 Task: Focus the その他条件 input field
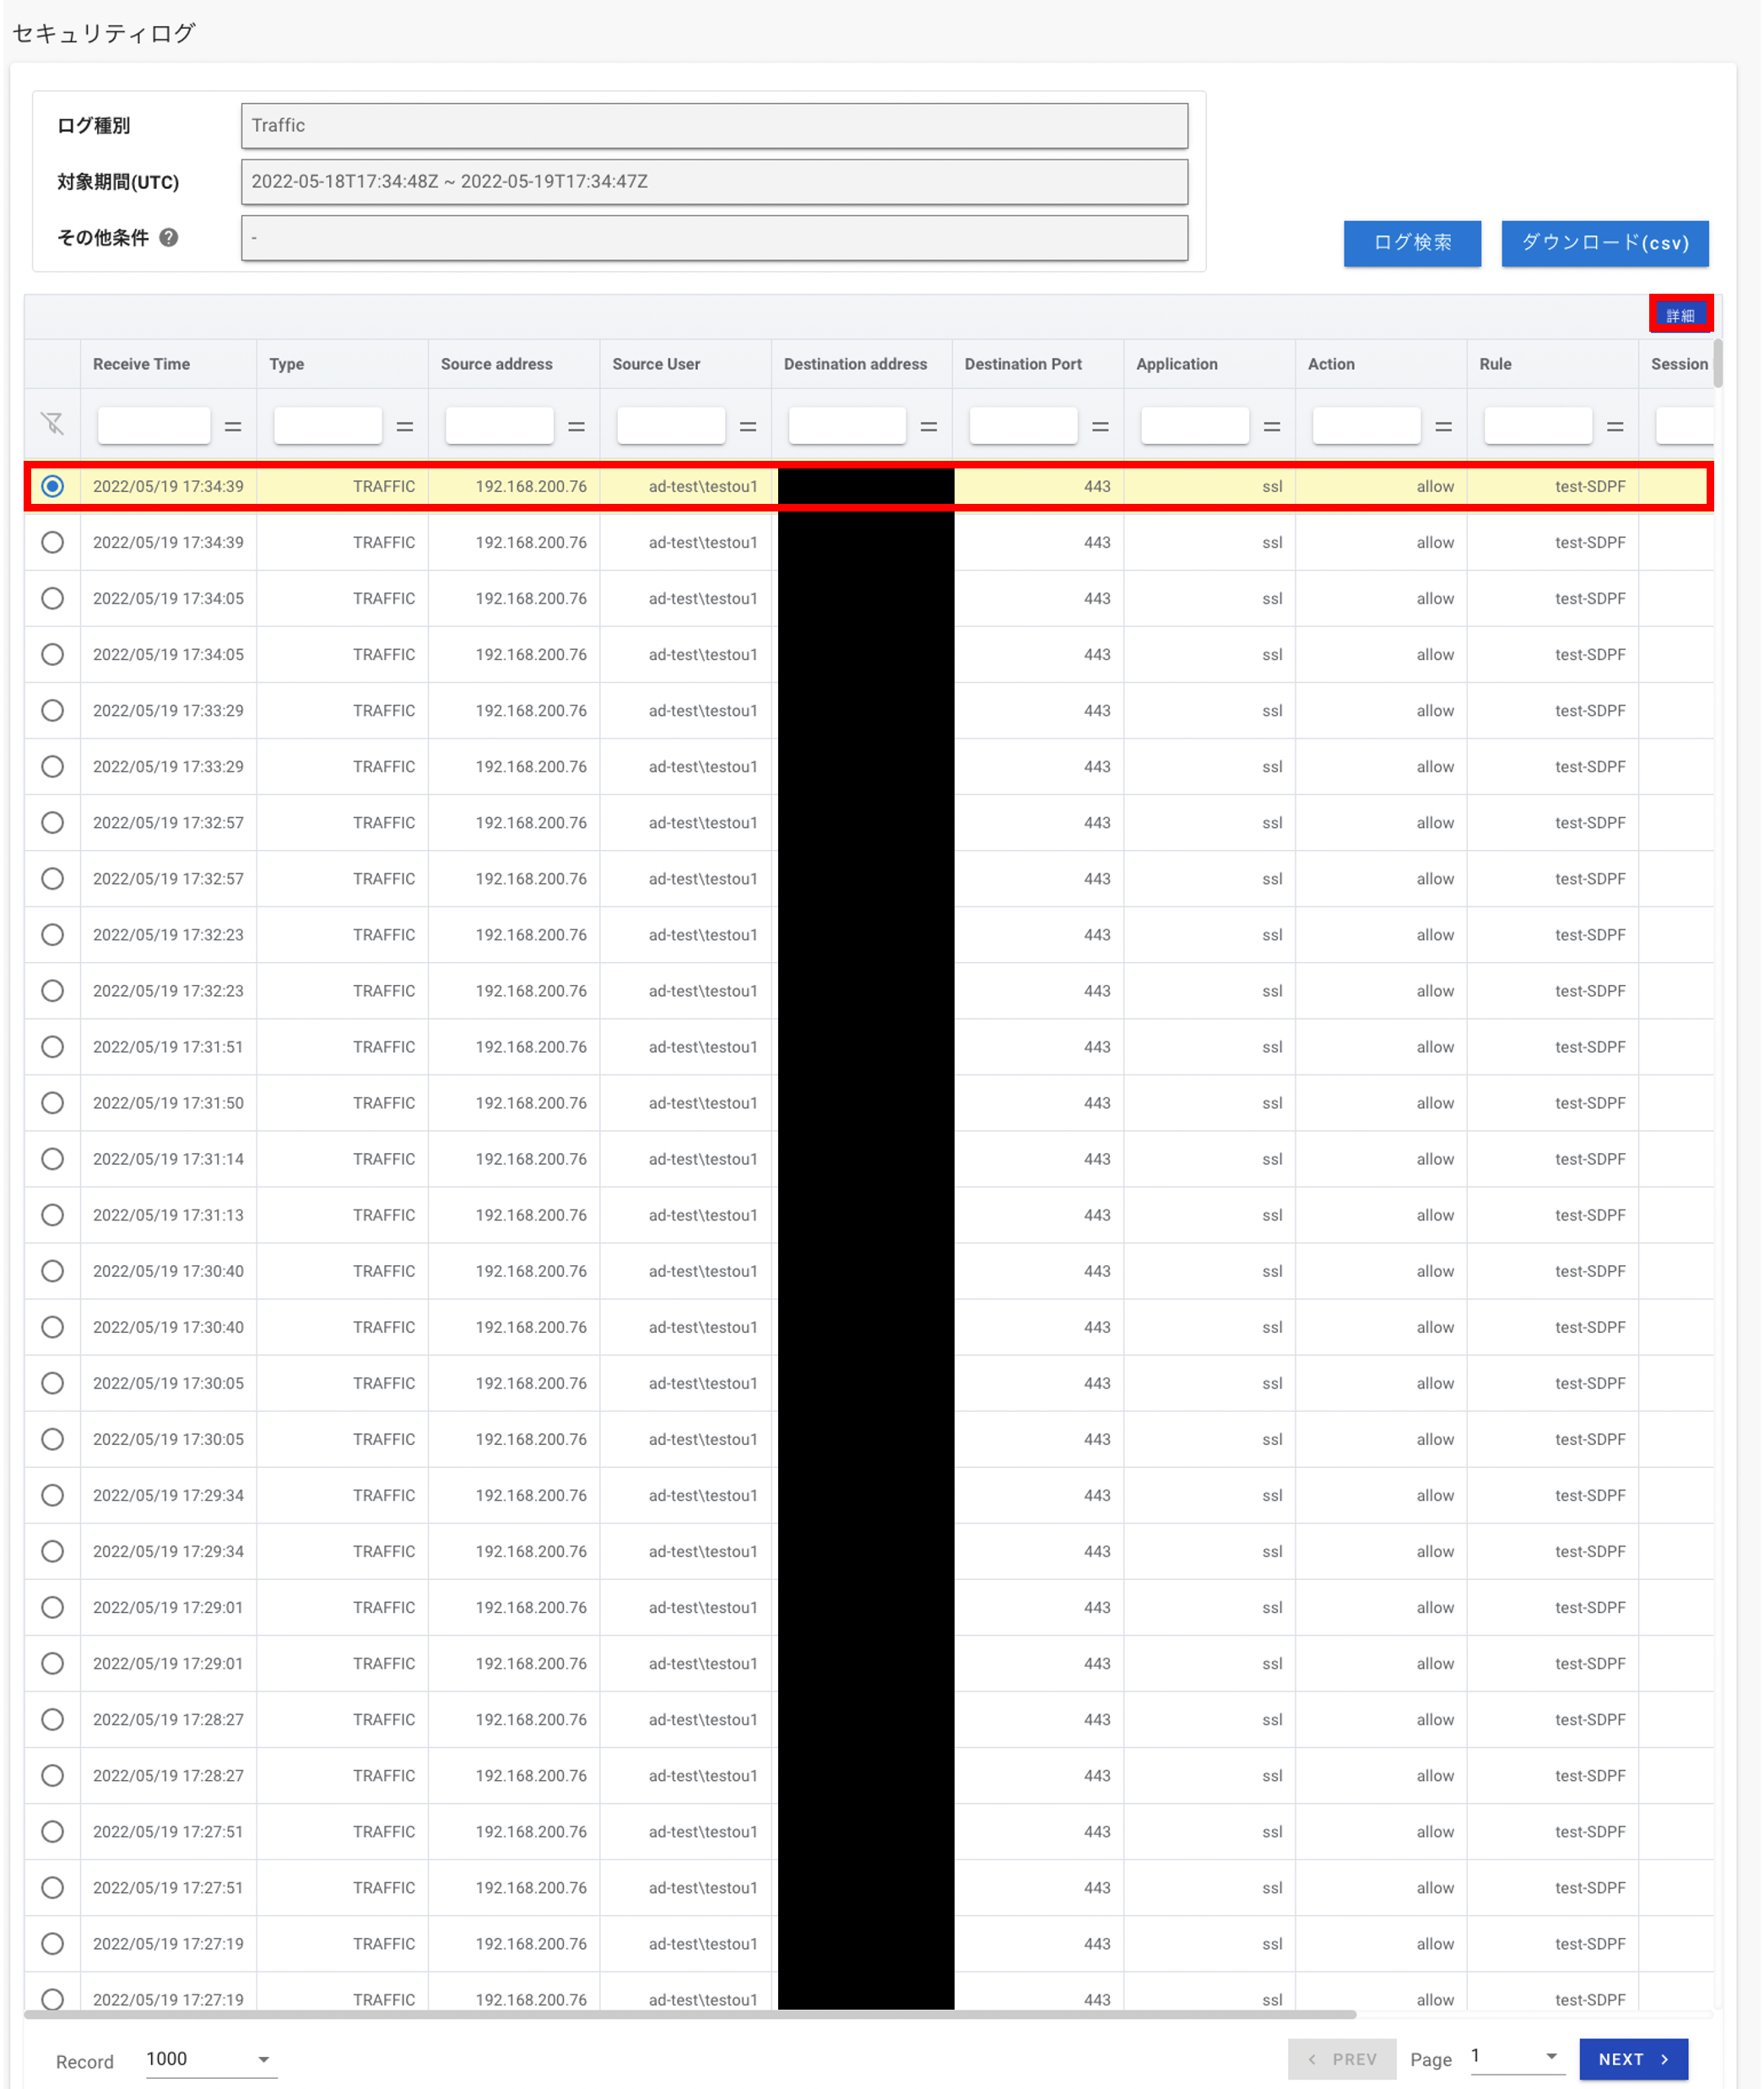[x=714, y=238]
